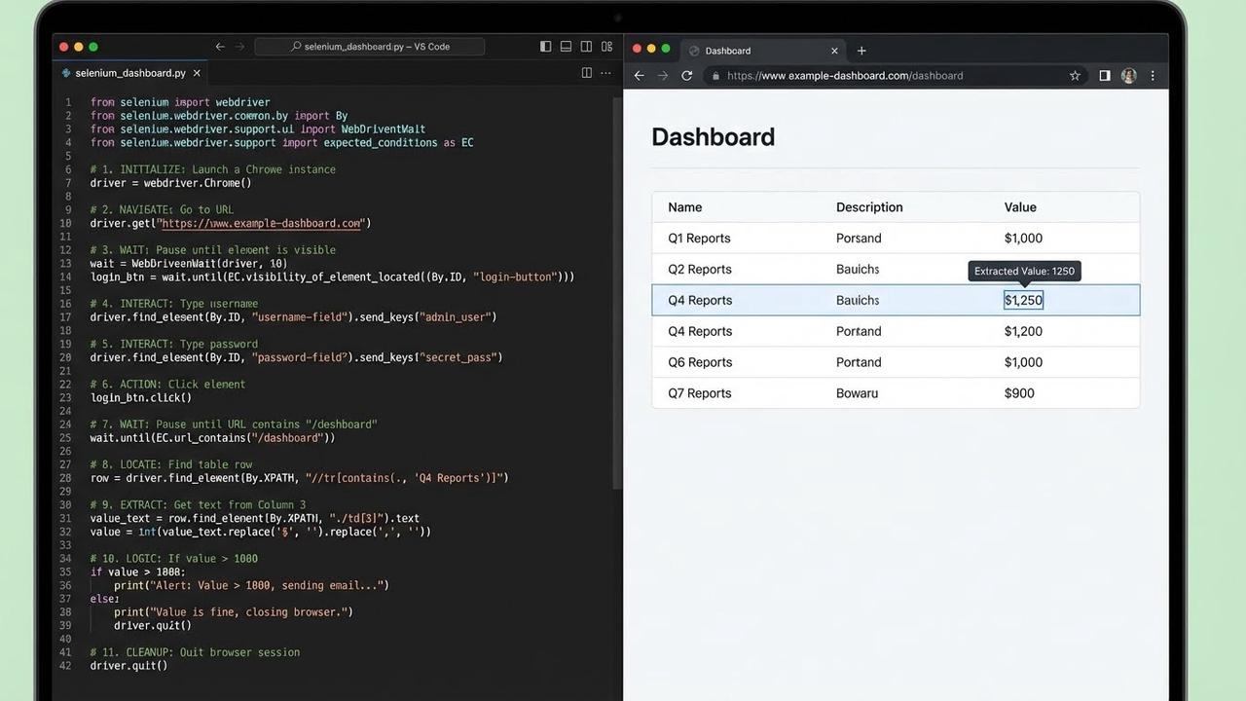Toggle the secondary sidebar in VS Code
1246x701 pixels.
[x=585, y=46]
